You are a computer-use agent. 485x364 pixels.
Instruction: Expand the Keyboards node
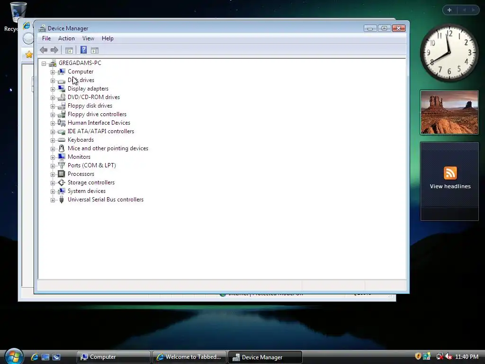53,140
